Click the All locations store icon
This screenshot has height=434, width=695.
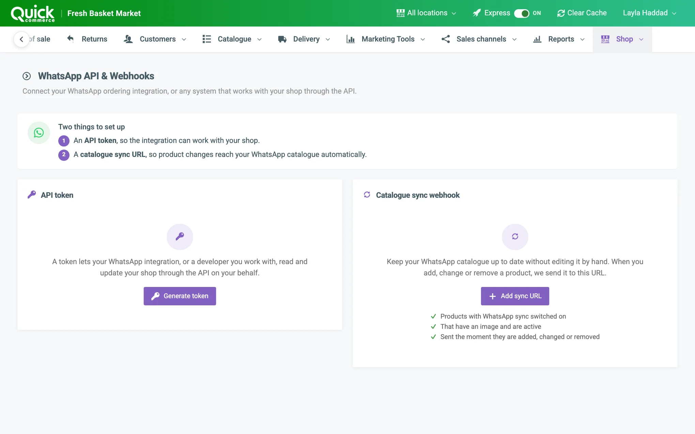[400, 13]
